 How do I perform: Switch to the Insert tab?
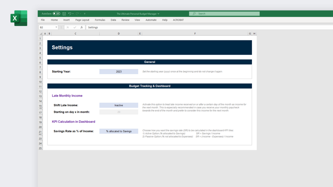coord(66,20)
